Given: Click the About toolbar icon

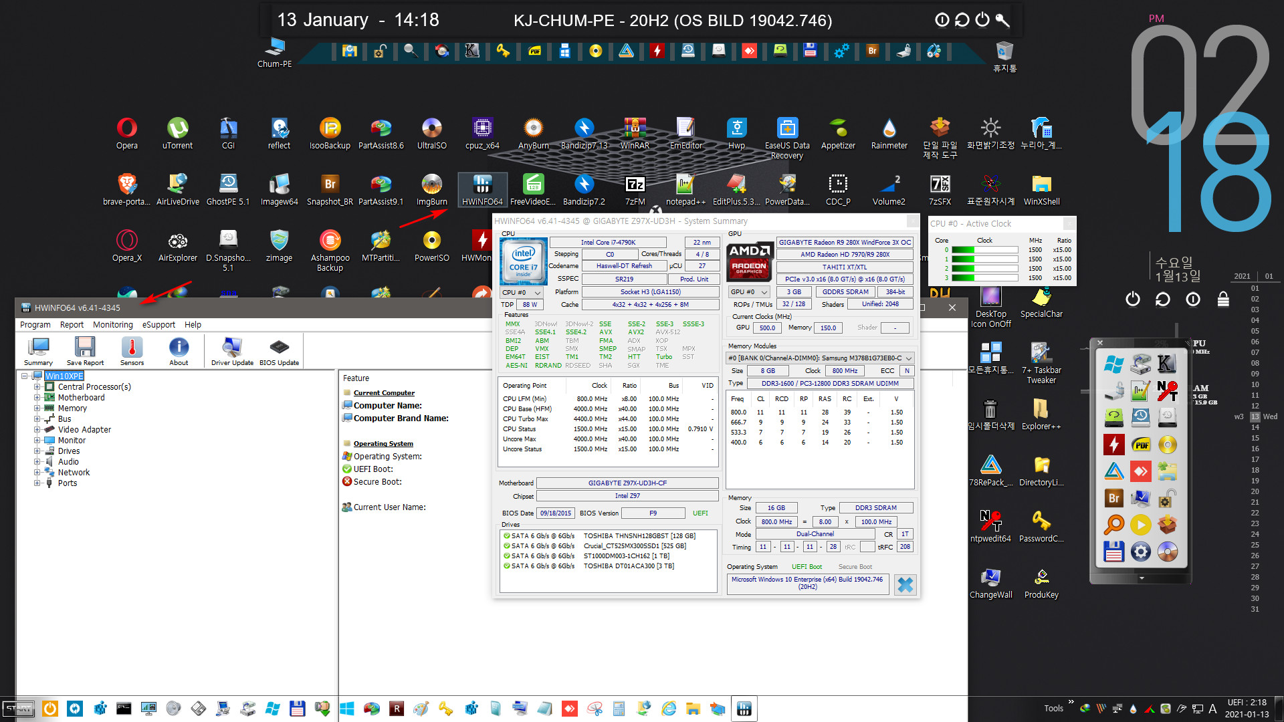Looking at the screenshot, I should pyautogui.click(x=179, y=351).
